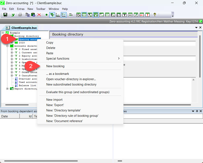
Task: Click the red X delete toolbar icon
Action: point(39,15)
